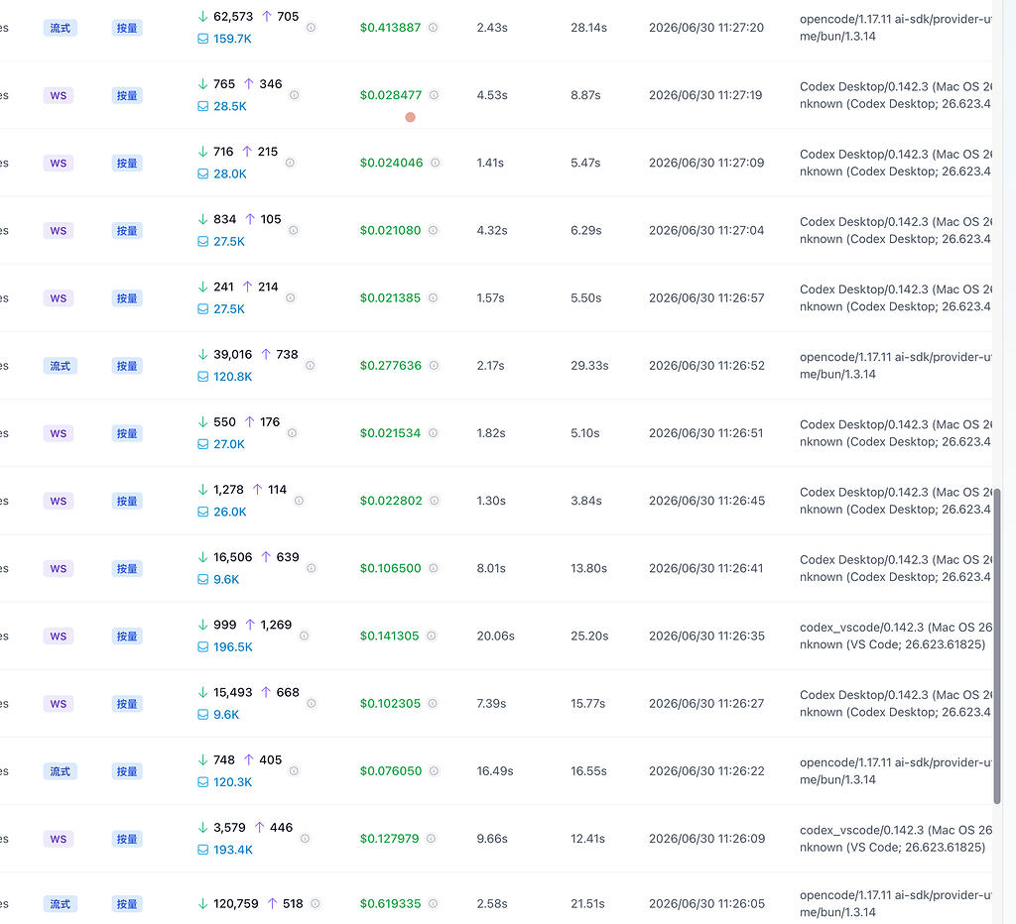Click the 按量 tag in the 11:27:09 row

coord(127,164)
